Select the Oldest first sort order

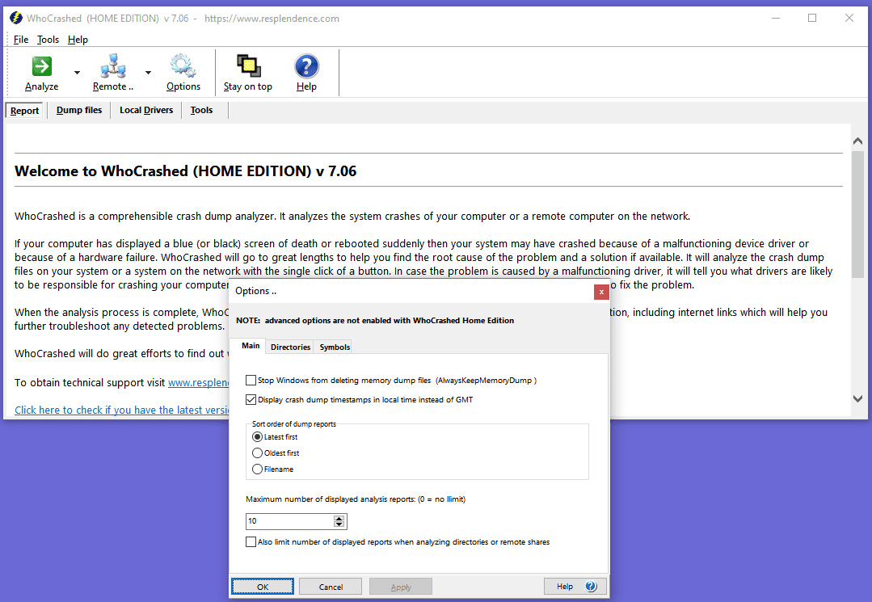point(257,453)
